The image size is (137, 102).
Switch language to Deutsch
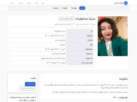coord(56,8)
